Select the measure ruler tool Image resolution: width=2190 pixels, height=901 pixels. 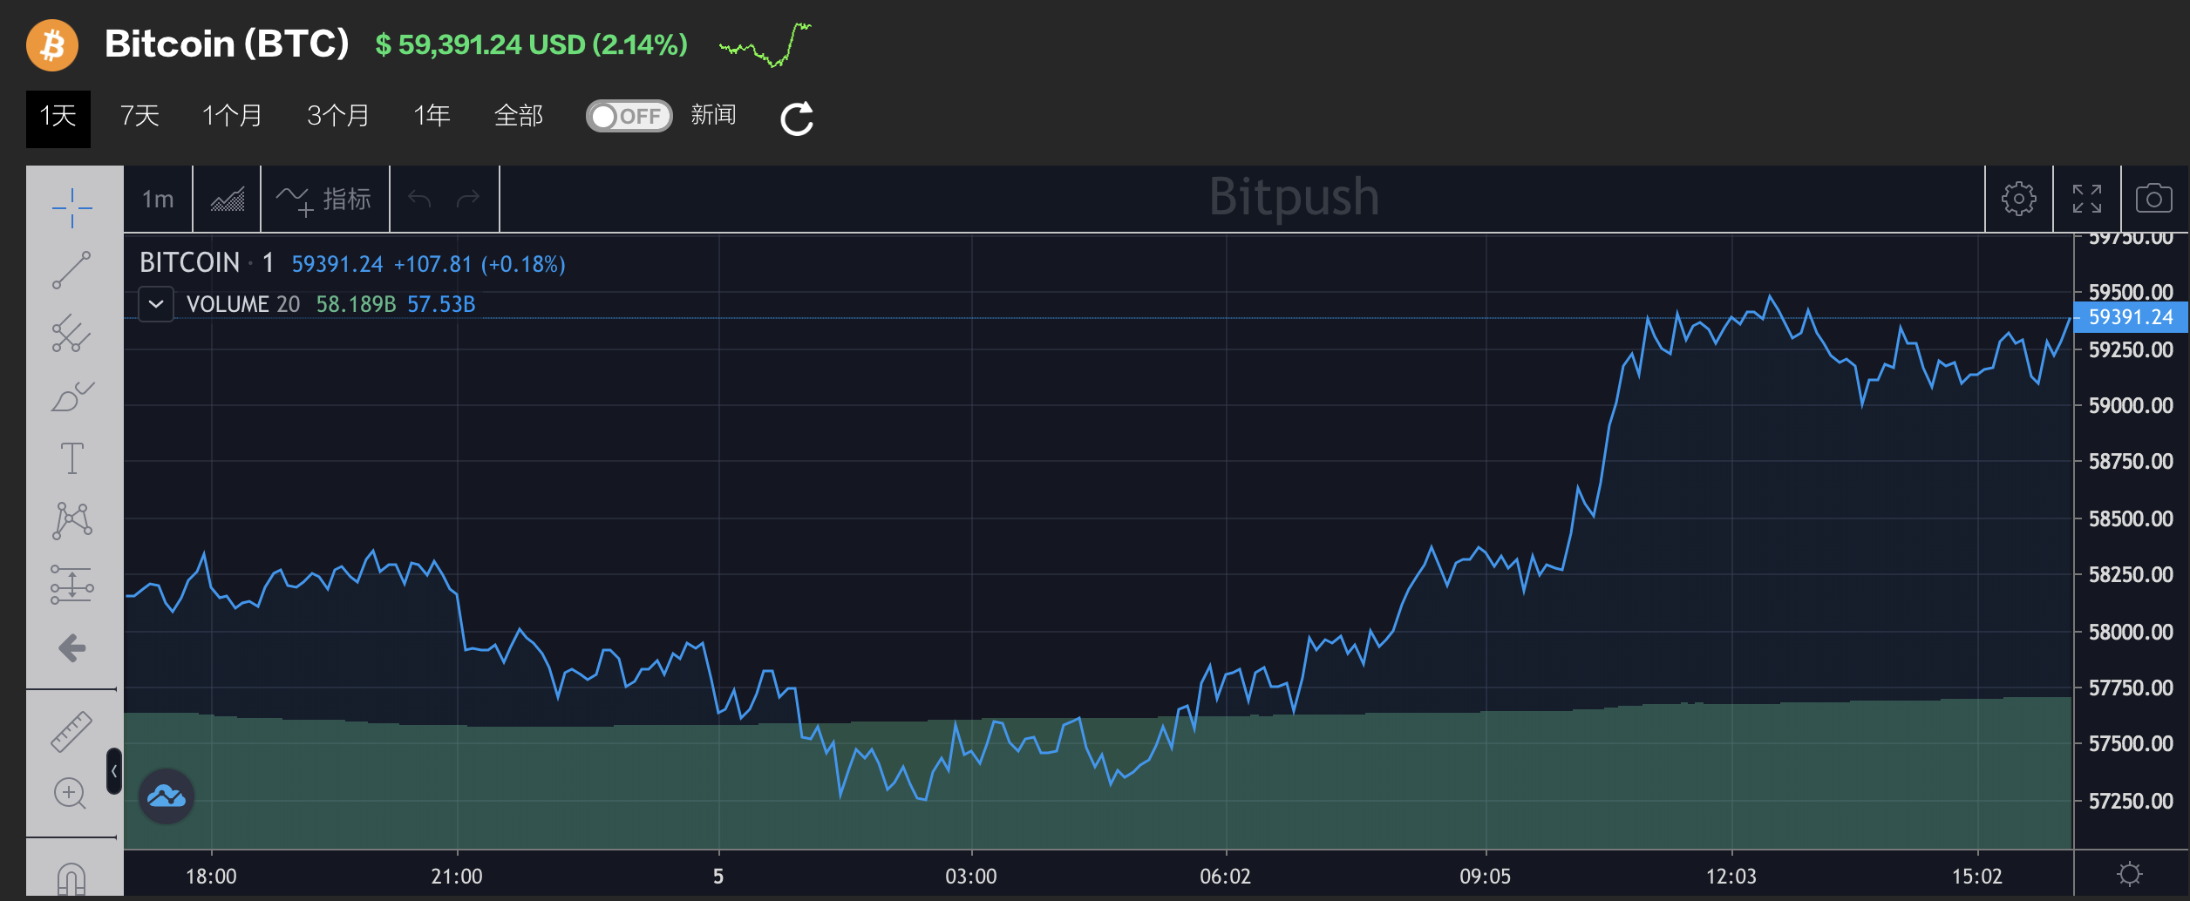click(71, 730)
